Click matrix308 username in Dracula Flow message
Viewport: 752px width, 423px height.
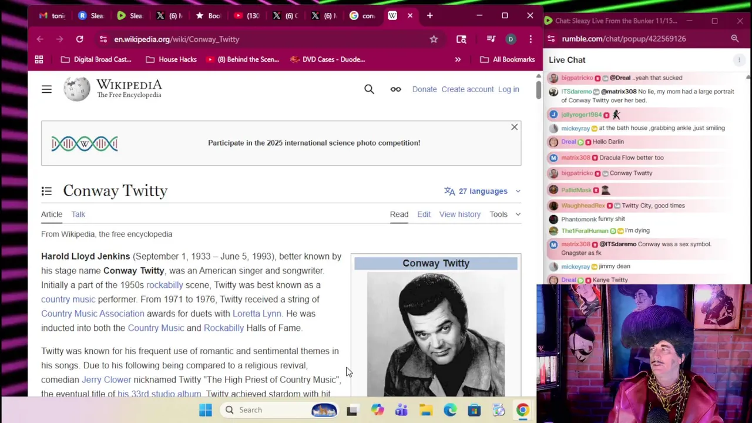(575, 157)
